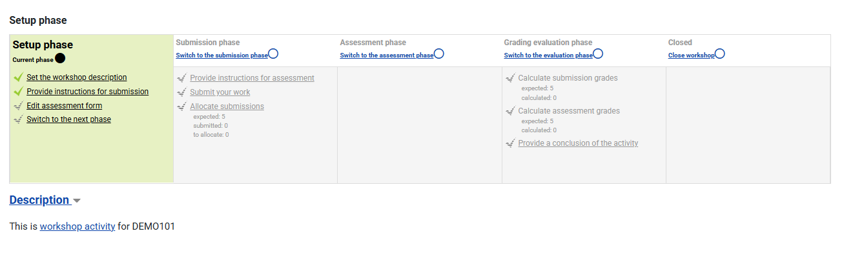Open Provide instructions for assessment link
The image size is (844, 260).
point(252,78)
